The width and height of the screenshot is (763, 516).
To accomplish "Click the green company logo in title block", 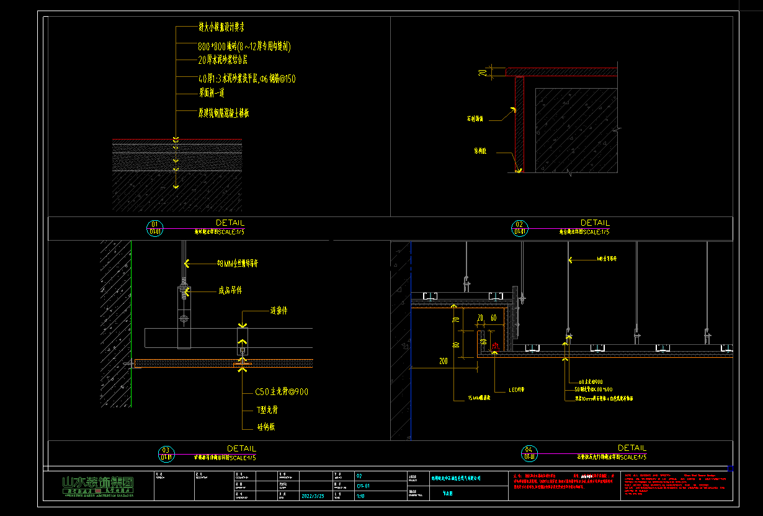I will point(98,486).
